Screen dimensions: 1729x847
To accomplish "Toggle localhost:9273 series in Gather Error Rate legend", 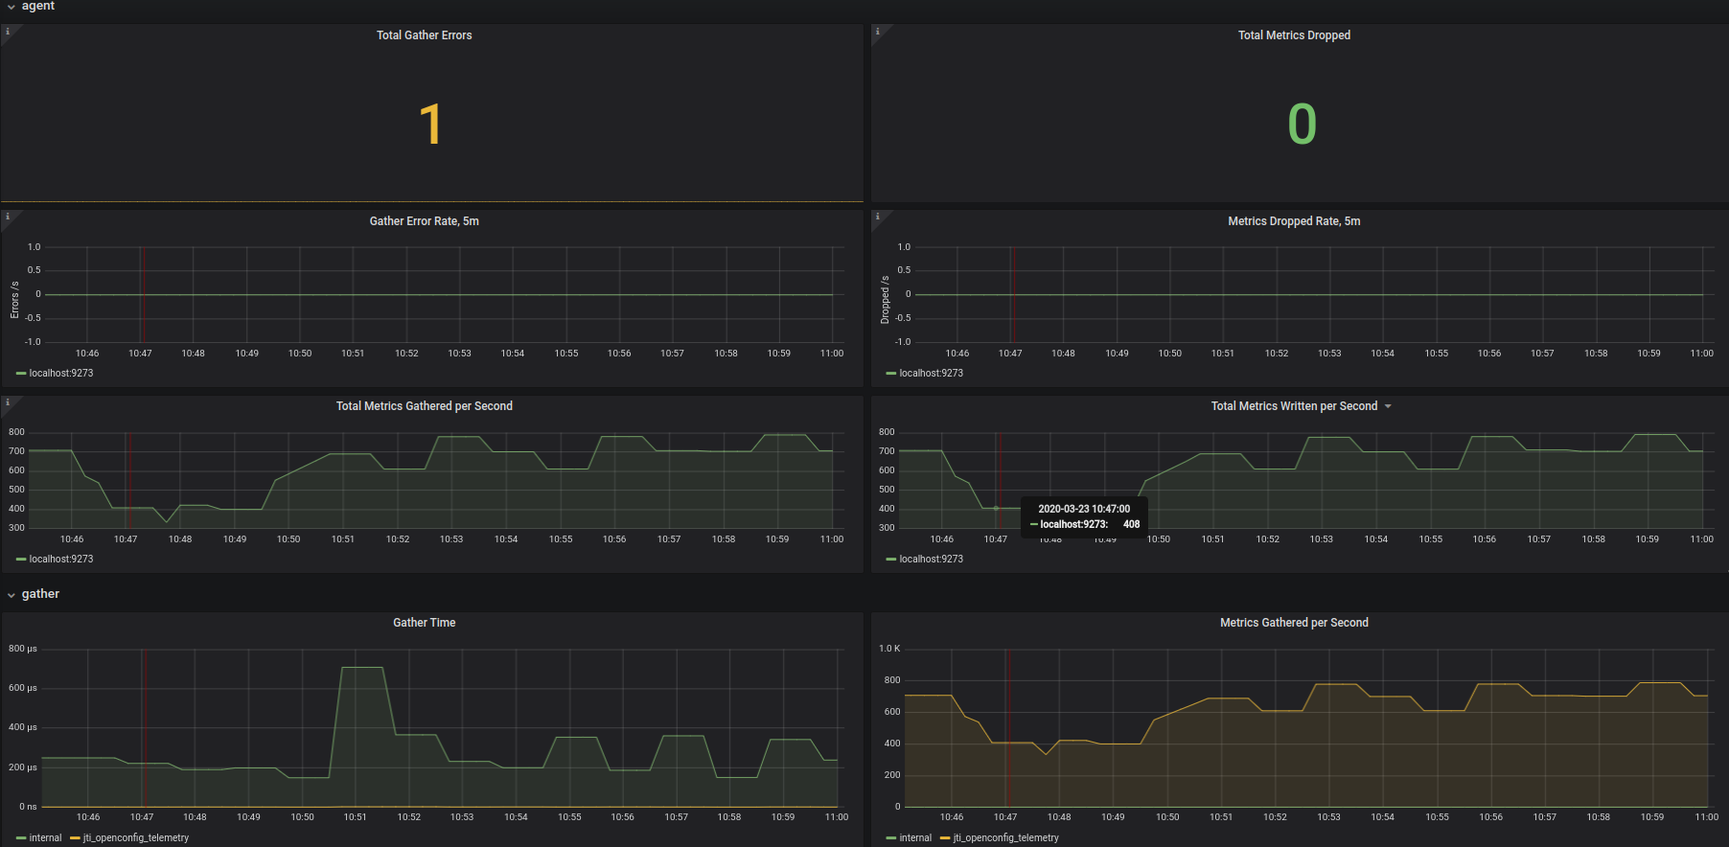I will (61, 374).
